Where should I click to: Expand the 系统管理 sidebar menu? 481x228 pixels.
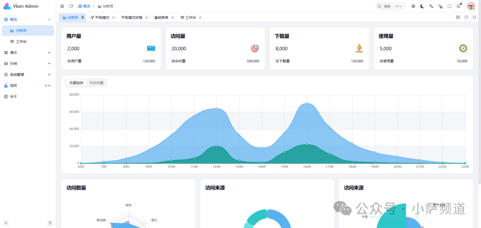(28, 74)
